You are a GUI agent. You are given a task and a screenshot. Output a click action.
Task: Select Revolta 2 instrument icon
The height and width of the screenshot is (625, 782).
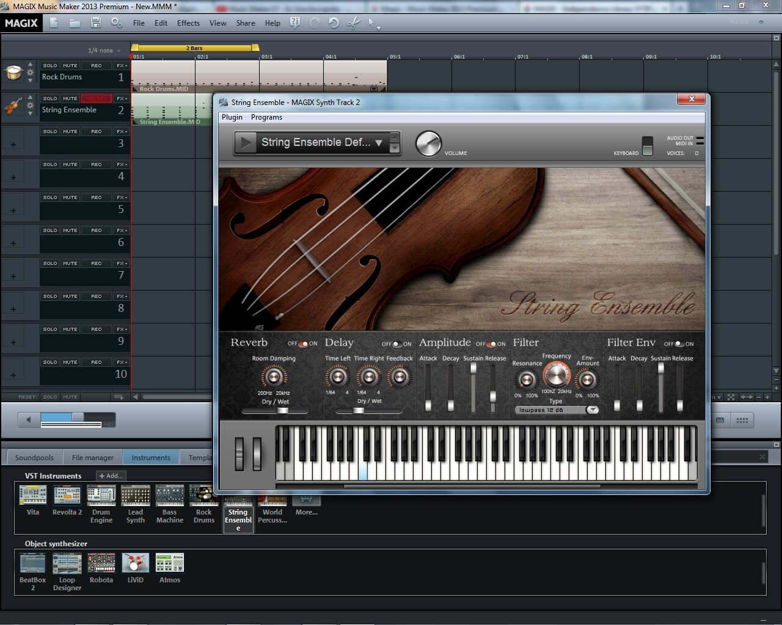pos(67,494)
